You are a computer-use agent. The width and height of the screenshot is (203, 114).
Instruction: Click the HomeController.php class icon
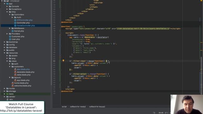point(15,25)
